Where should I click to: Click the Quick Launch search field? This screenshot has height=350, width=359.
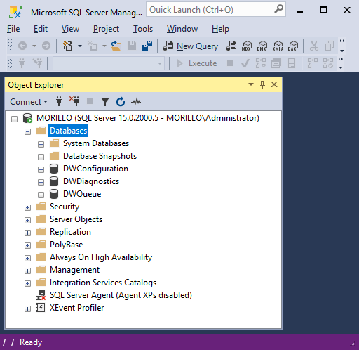(216, 10)
